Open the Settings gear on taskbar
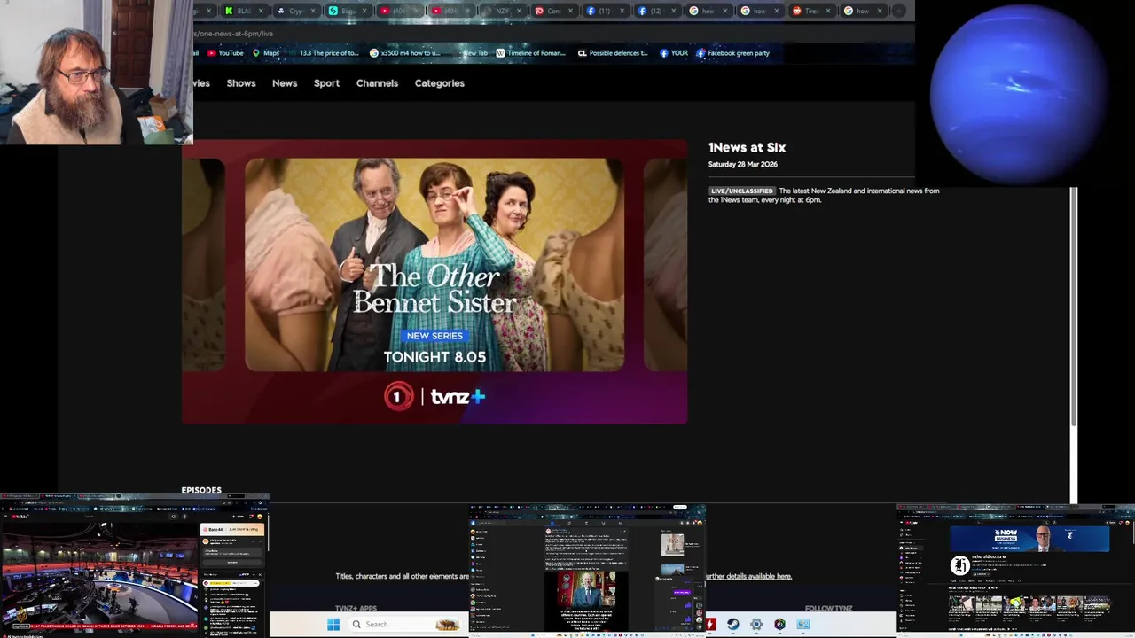1135x638 pixels. tap(756, 625)
